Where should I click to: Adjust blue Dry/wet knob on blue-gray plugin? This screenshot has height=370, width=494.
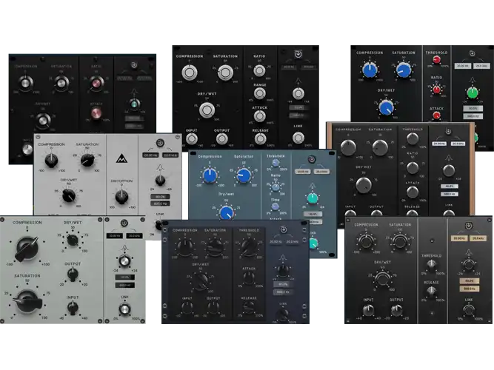point(227,213)
